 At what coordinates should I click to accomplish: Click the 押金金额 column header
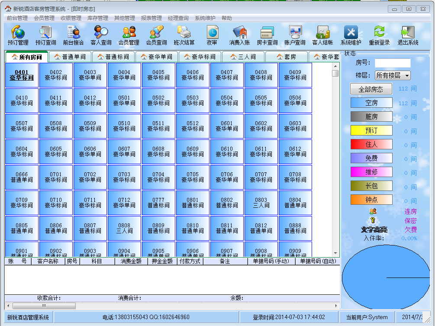coord(162,261)
